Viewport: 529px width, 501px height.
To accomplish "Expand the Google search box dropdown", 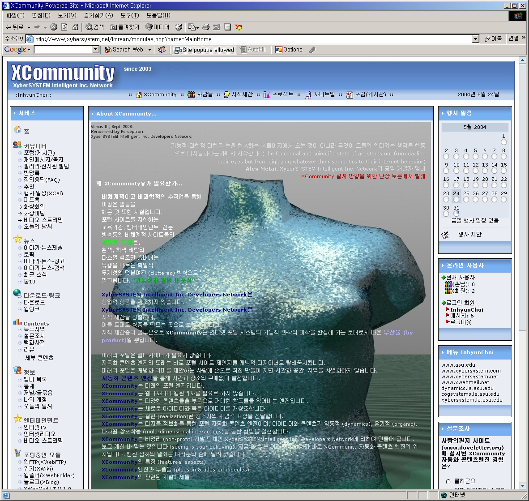I will pyautogui.click(x=96, y=50).
